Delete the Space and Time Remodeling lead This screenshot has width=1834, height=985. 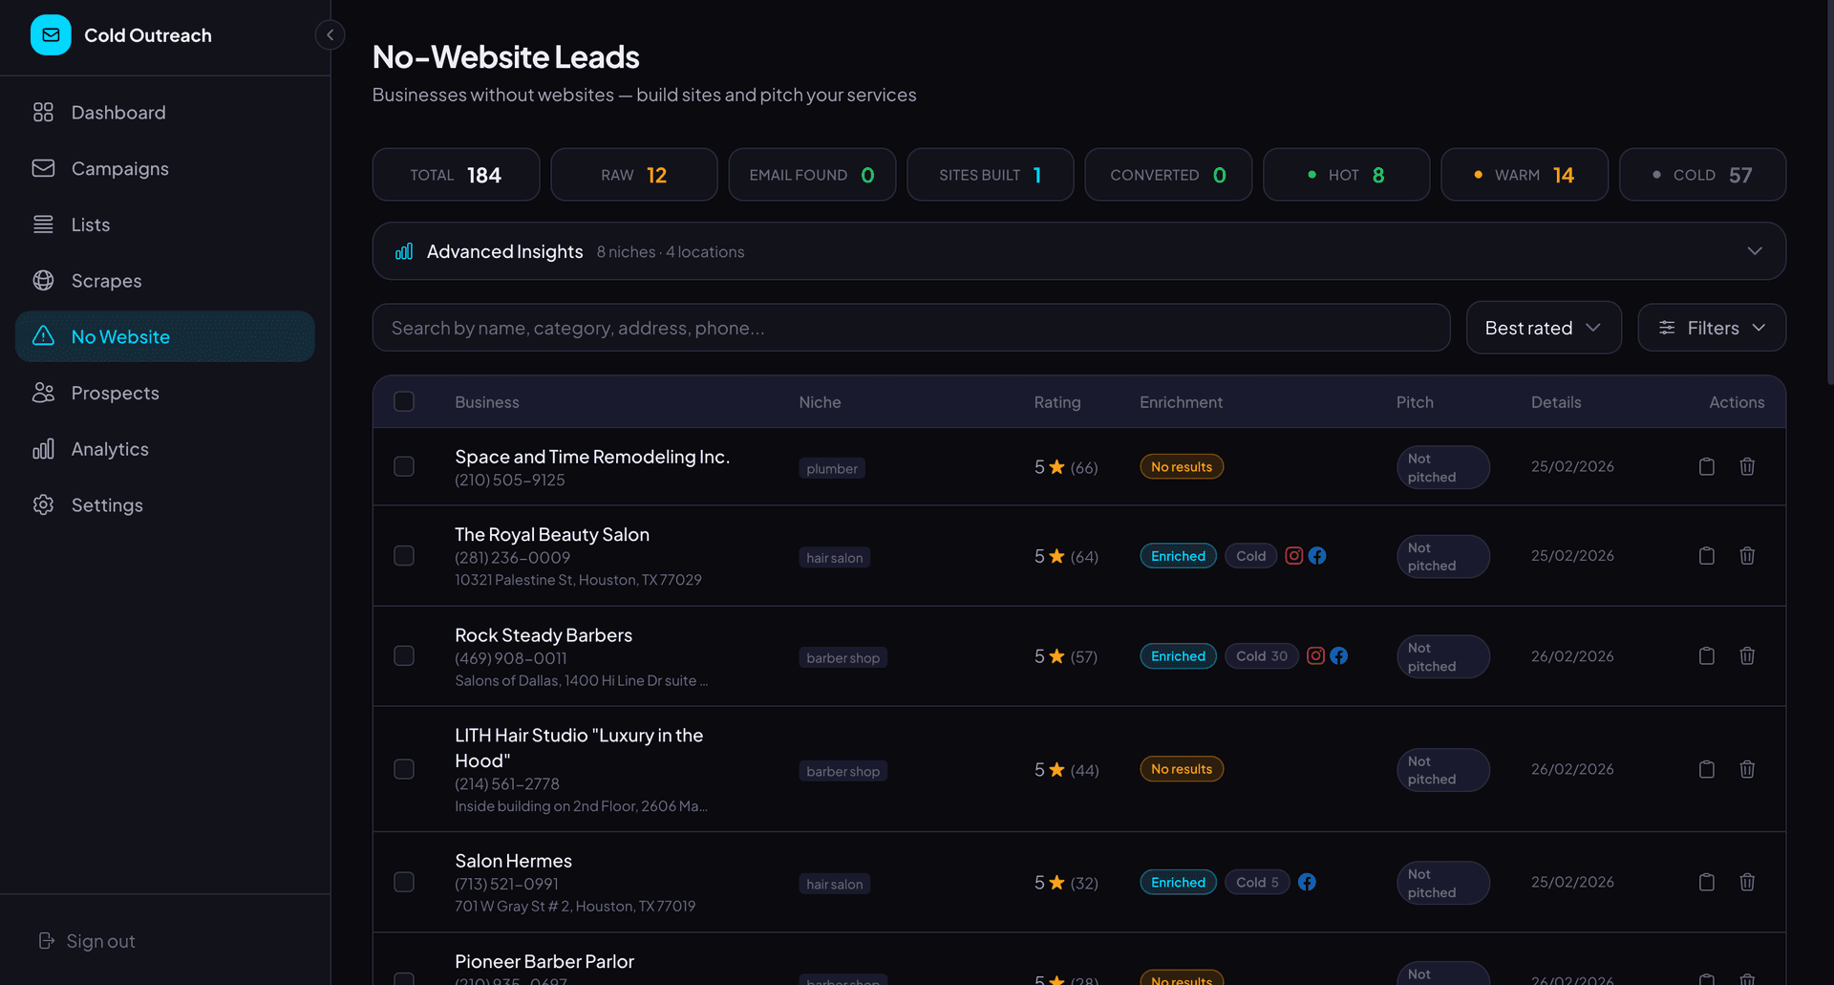[1746, 467]
